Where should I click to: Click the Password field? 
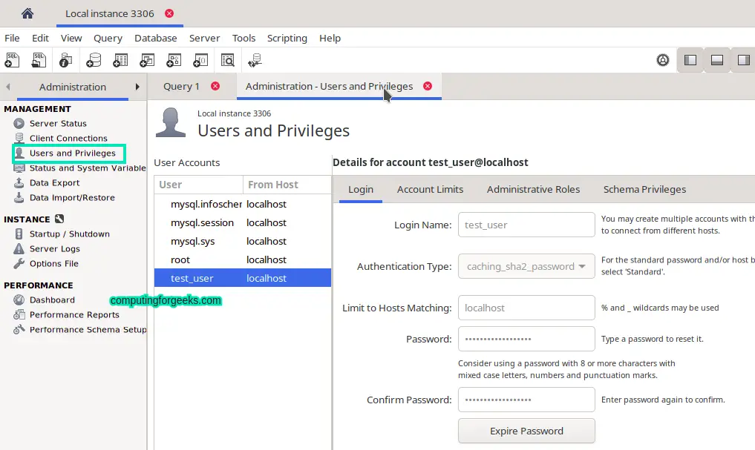coord(526,339)
